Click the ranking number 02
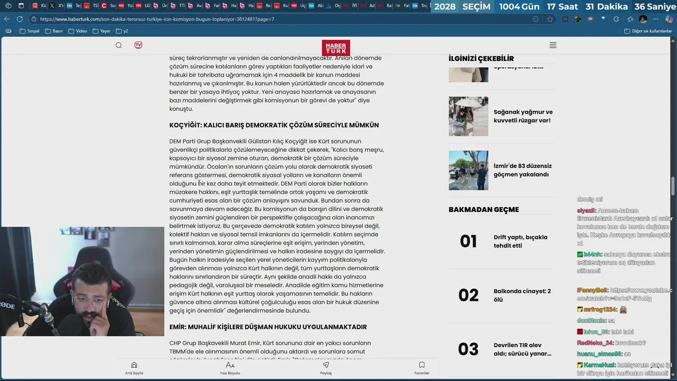 click(468, 295)
